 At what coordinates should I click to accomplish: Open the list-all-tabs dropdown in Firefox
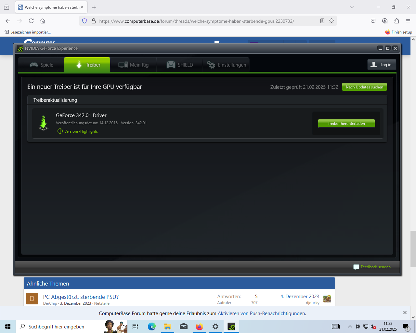point(351,7)
